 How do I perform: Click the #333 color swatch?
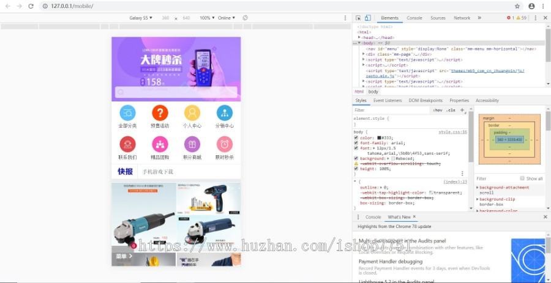coord(379,138)
